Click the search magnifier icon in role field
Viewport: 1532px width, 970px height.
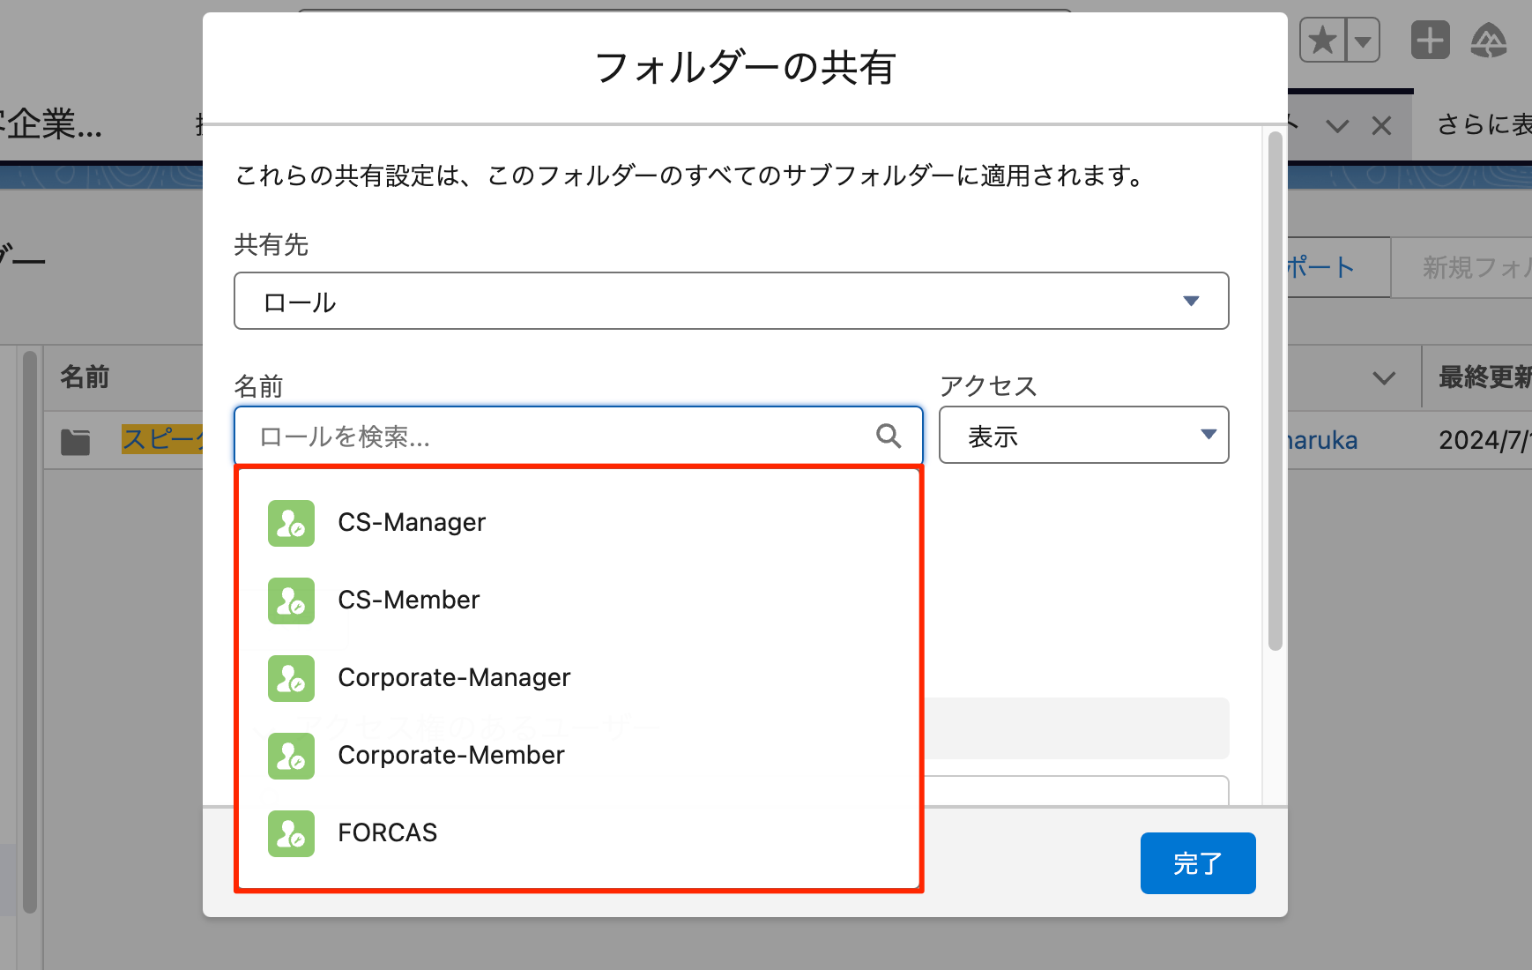(x=889, y=436)
